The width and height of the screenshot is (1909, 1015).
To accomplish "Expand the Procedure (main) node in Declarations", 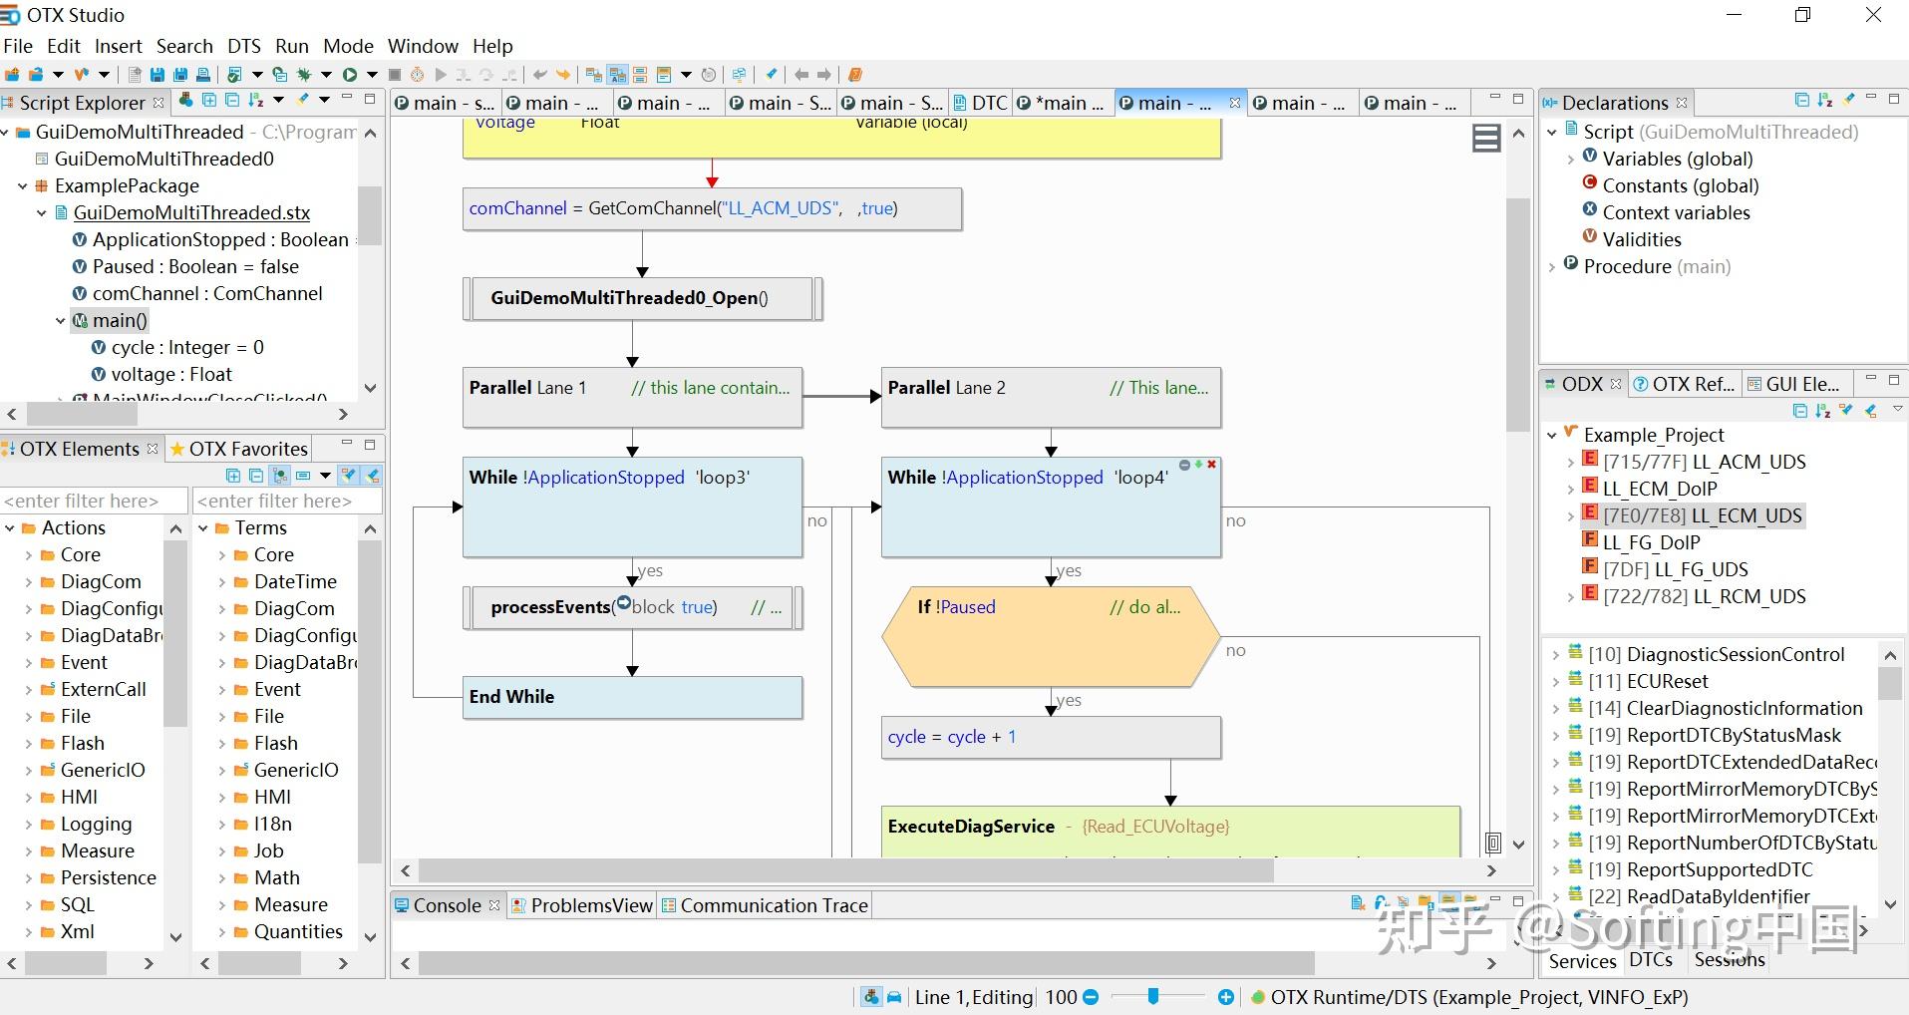I will [1552, 267].
